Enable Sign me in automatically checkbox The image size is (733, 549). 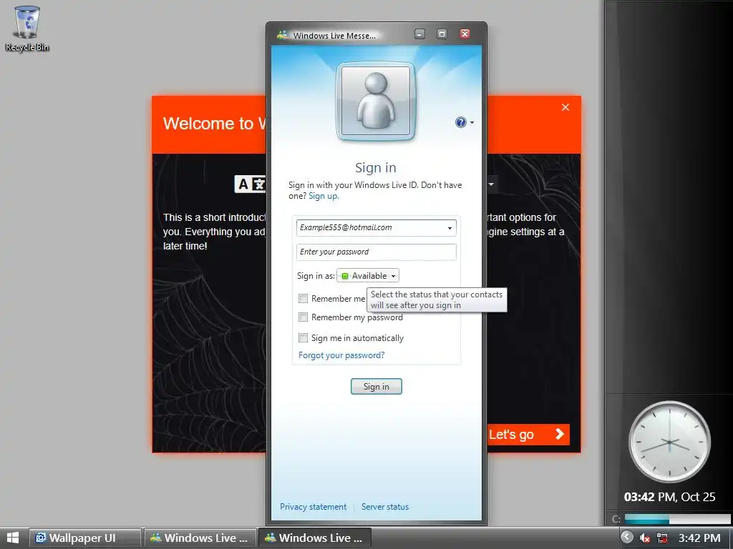pyautogui.click(x=303, y=338)
